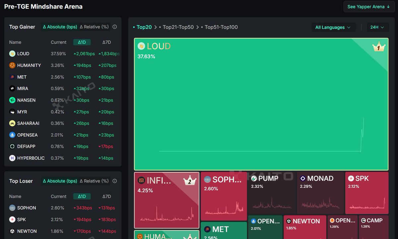Click the HYPERBOLIC token icon
The image size is (398, 239).
[x=12, y=158]
